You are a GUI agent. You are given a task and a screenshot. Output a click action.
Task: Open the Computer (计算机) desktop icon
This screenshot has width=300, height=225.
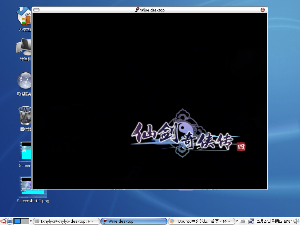coord(24,47)
